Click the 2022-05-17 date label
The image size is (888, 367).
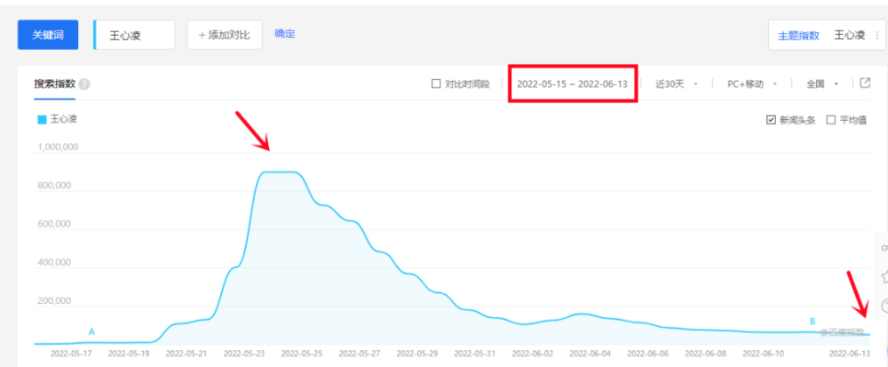(x=71, y=354)
